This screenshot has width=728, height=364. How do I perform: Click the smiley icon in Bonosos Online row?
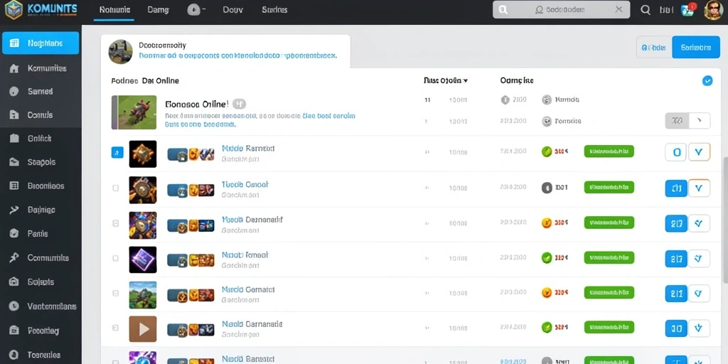click(547, 121)
